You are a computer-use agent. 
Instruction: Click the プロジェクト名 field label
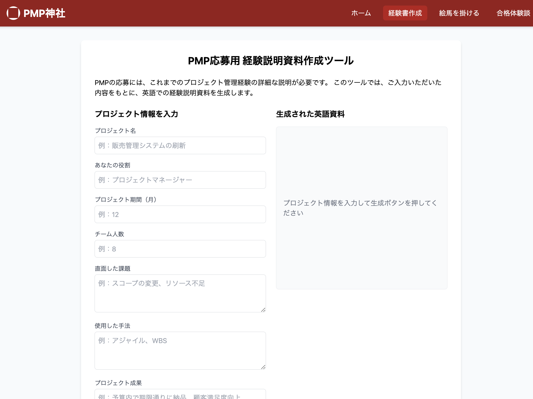(115, 131)
